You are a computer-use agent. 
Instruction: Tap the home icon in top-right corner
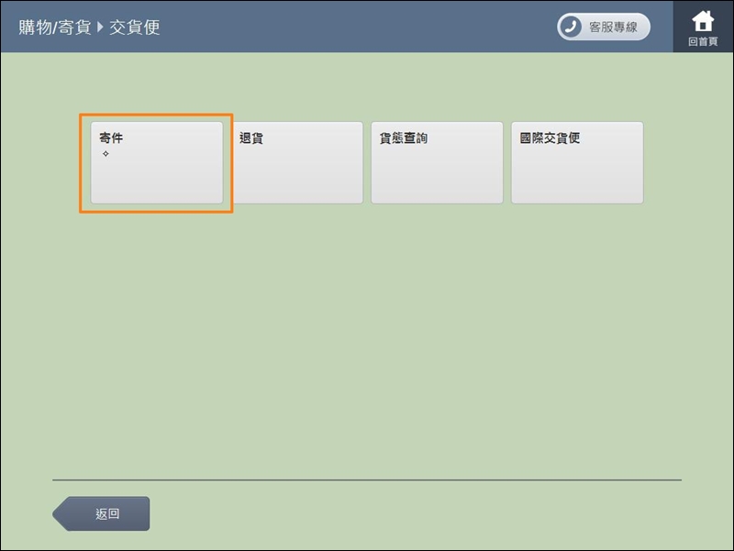(703, 20)
